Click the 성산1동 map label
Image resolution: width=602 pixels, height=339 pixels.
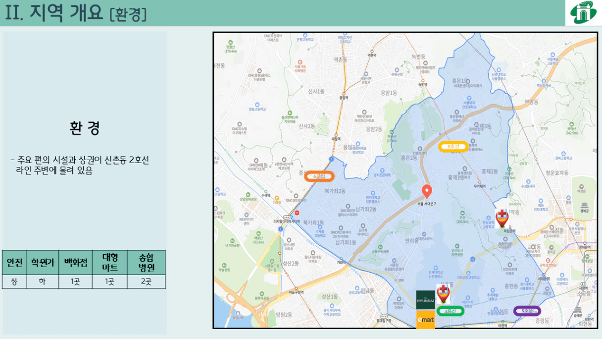click(329, 296)
